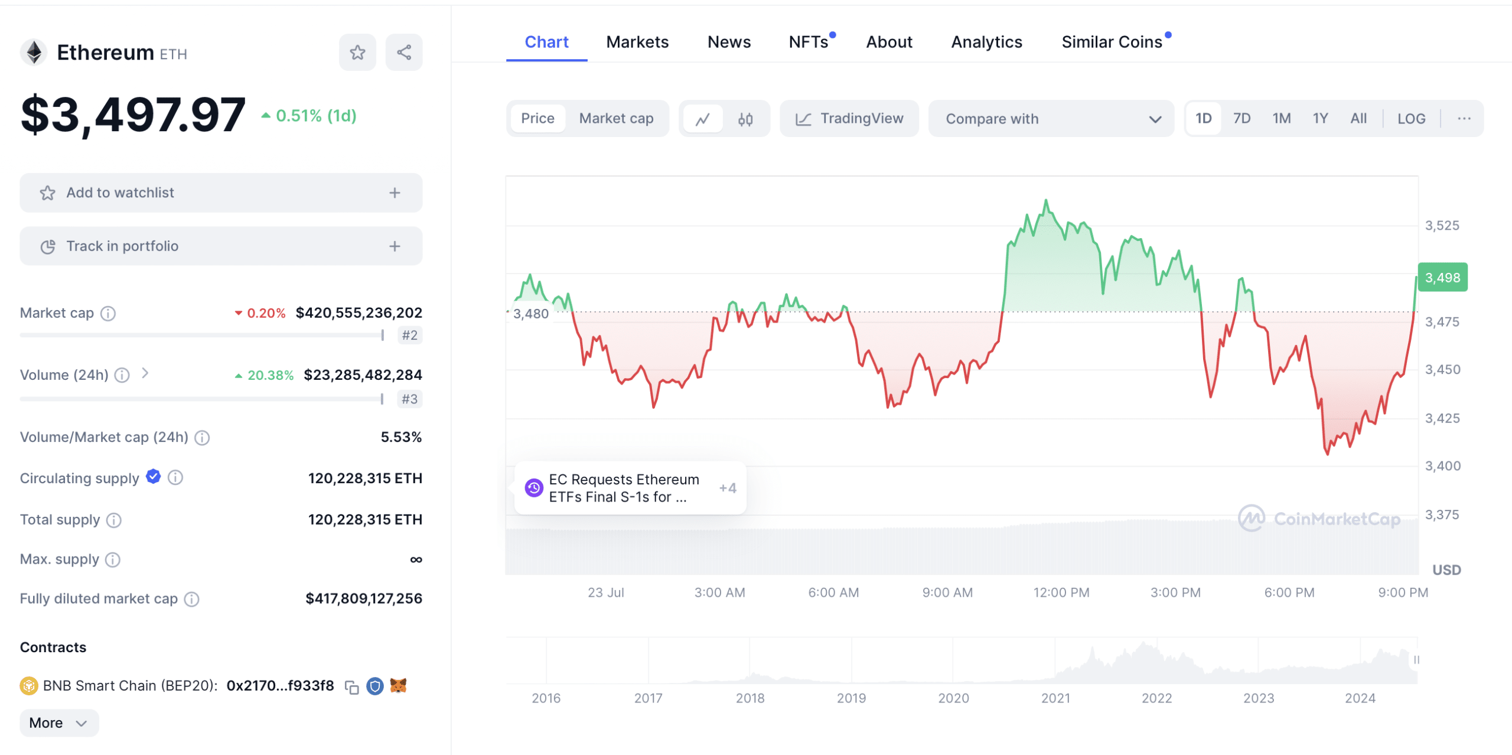Click the purple history icon on news card
Screen dimensions: 1512x755
534,488
